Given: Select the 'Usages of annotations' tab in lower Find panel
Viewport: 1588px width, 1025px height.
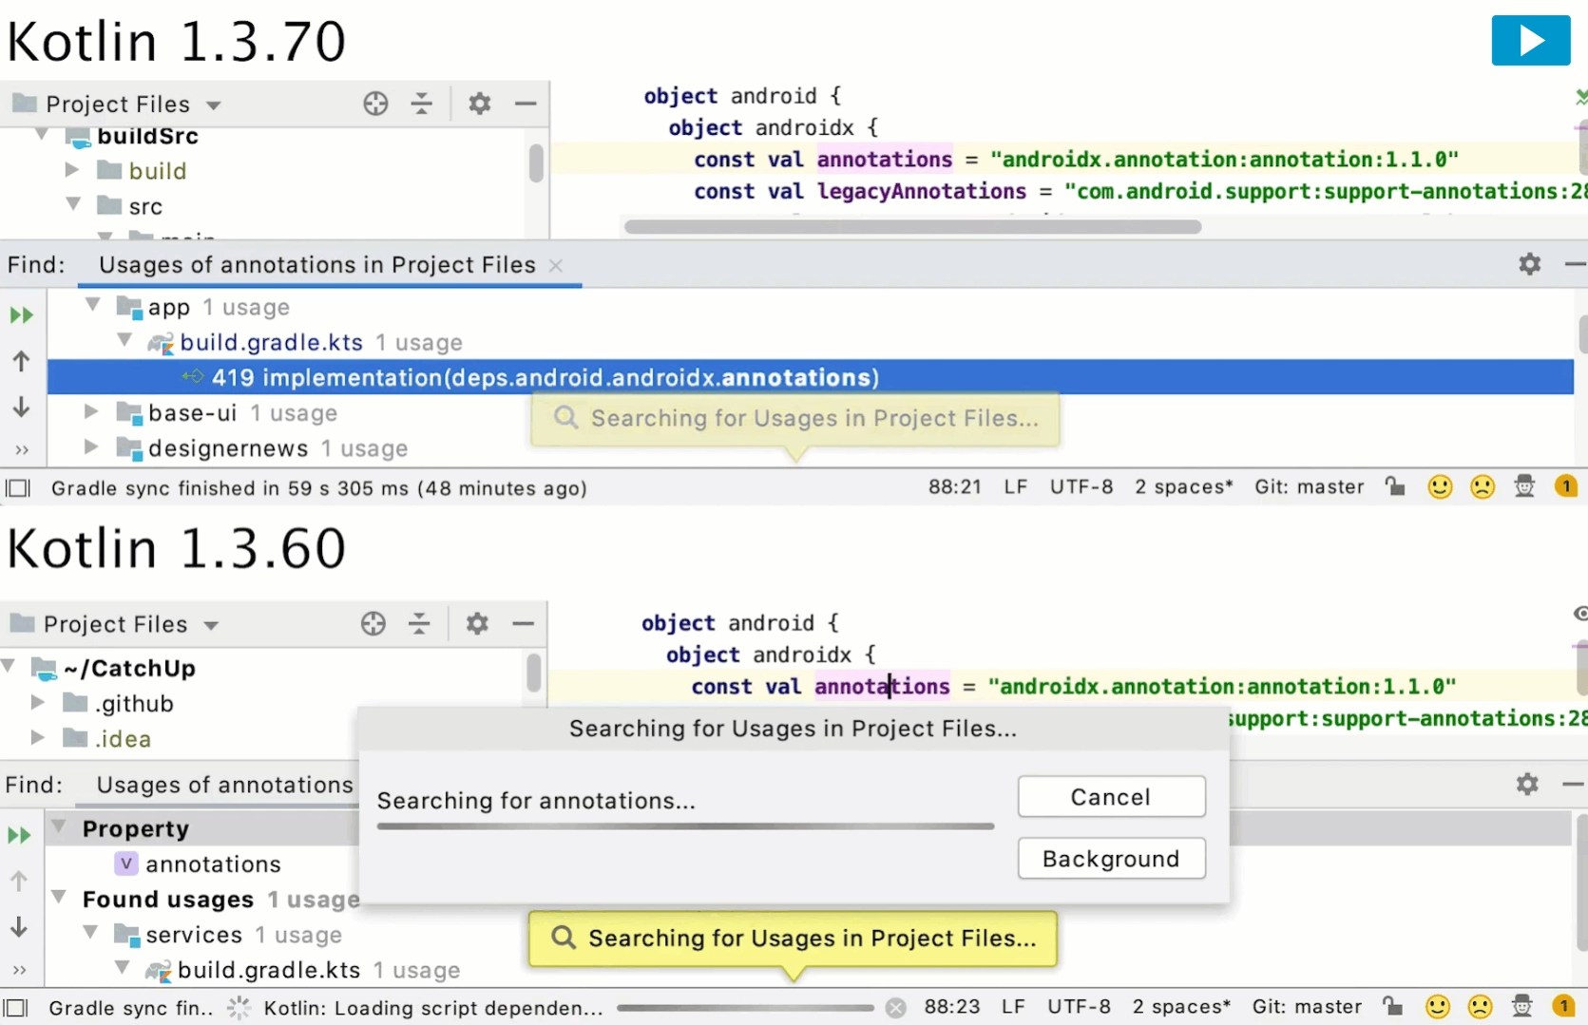Looking at the screenshot, I should pyautogui.click(x=221, y=785).
